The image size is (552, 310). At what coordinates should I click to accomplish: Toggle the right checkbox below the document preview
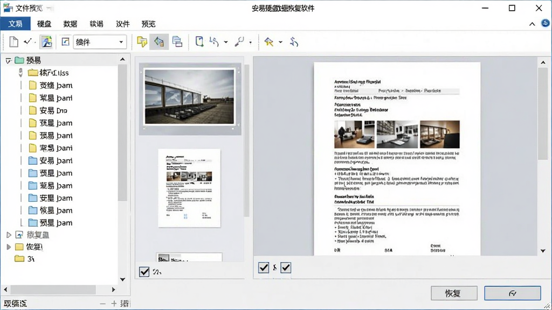[286, 268]
